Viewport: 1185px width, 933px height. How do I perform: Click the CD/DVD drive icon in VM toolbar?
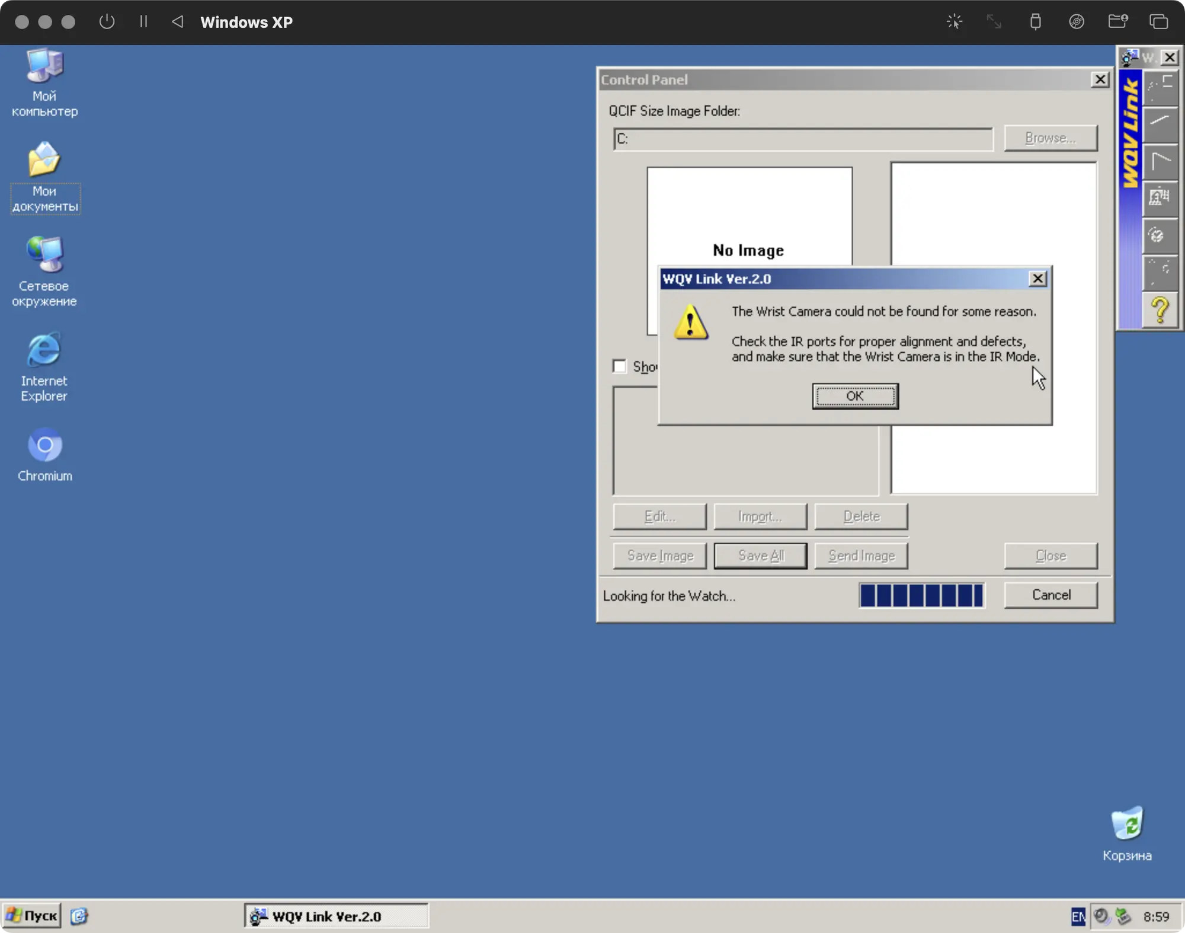click(1077, 22)
